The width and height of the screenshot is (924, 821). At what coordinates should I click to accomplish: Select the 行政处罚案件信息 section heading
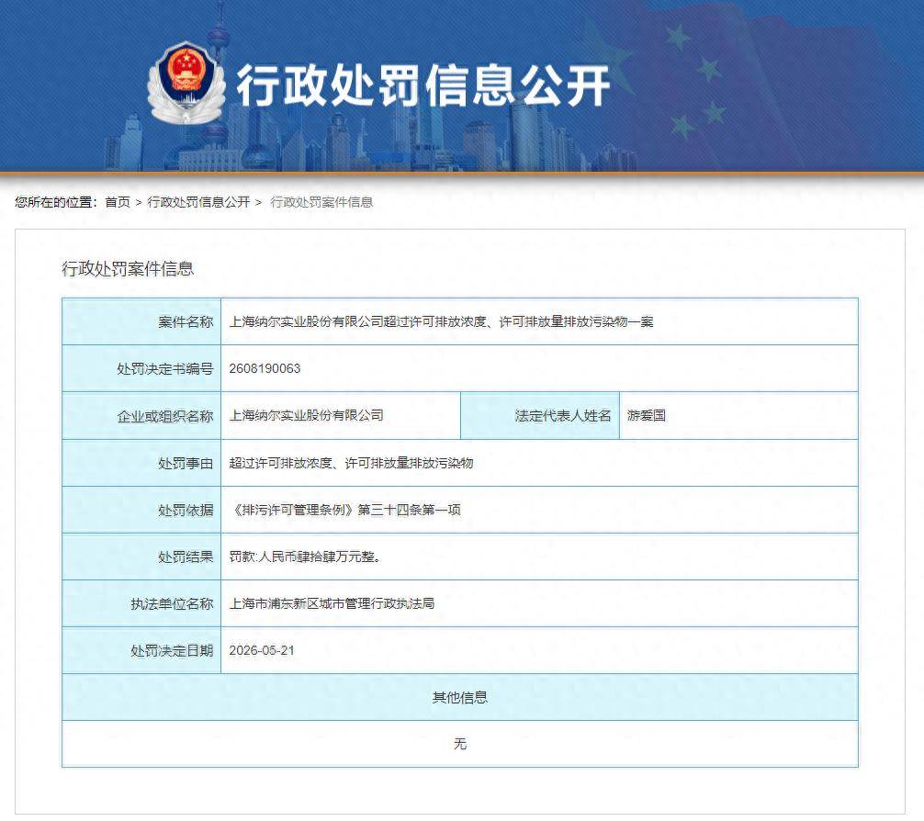tap(128, 269)
